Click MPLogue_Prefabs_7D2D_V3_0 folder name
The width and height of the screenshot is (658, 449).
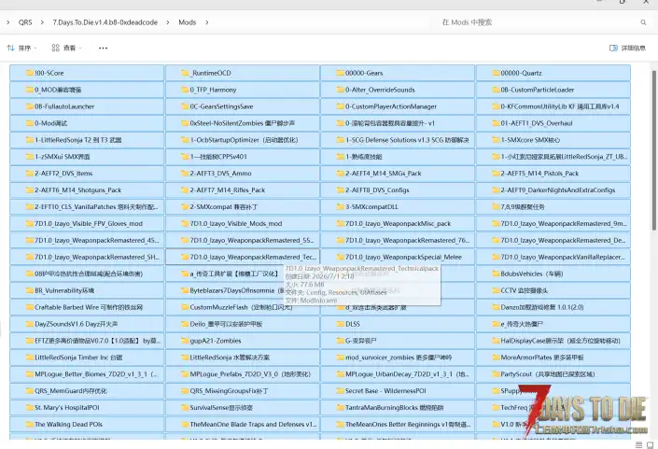[250, 374]
